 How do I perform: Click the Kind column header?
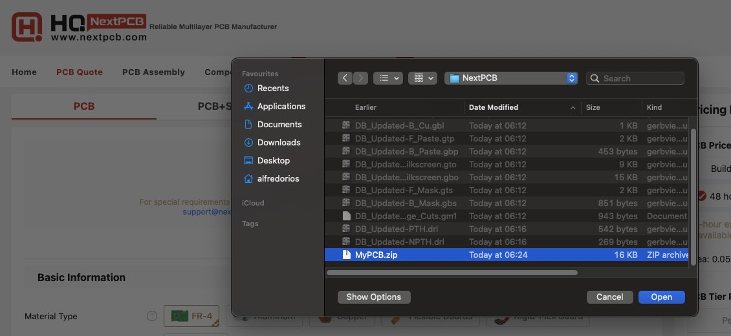[654, 107]
